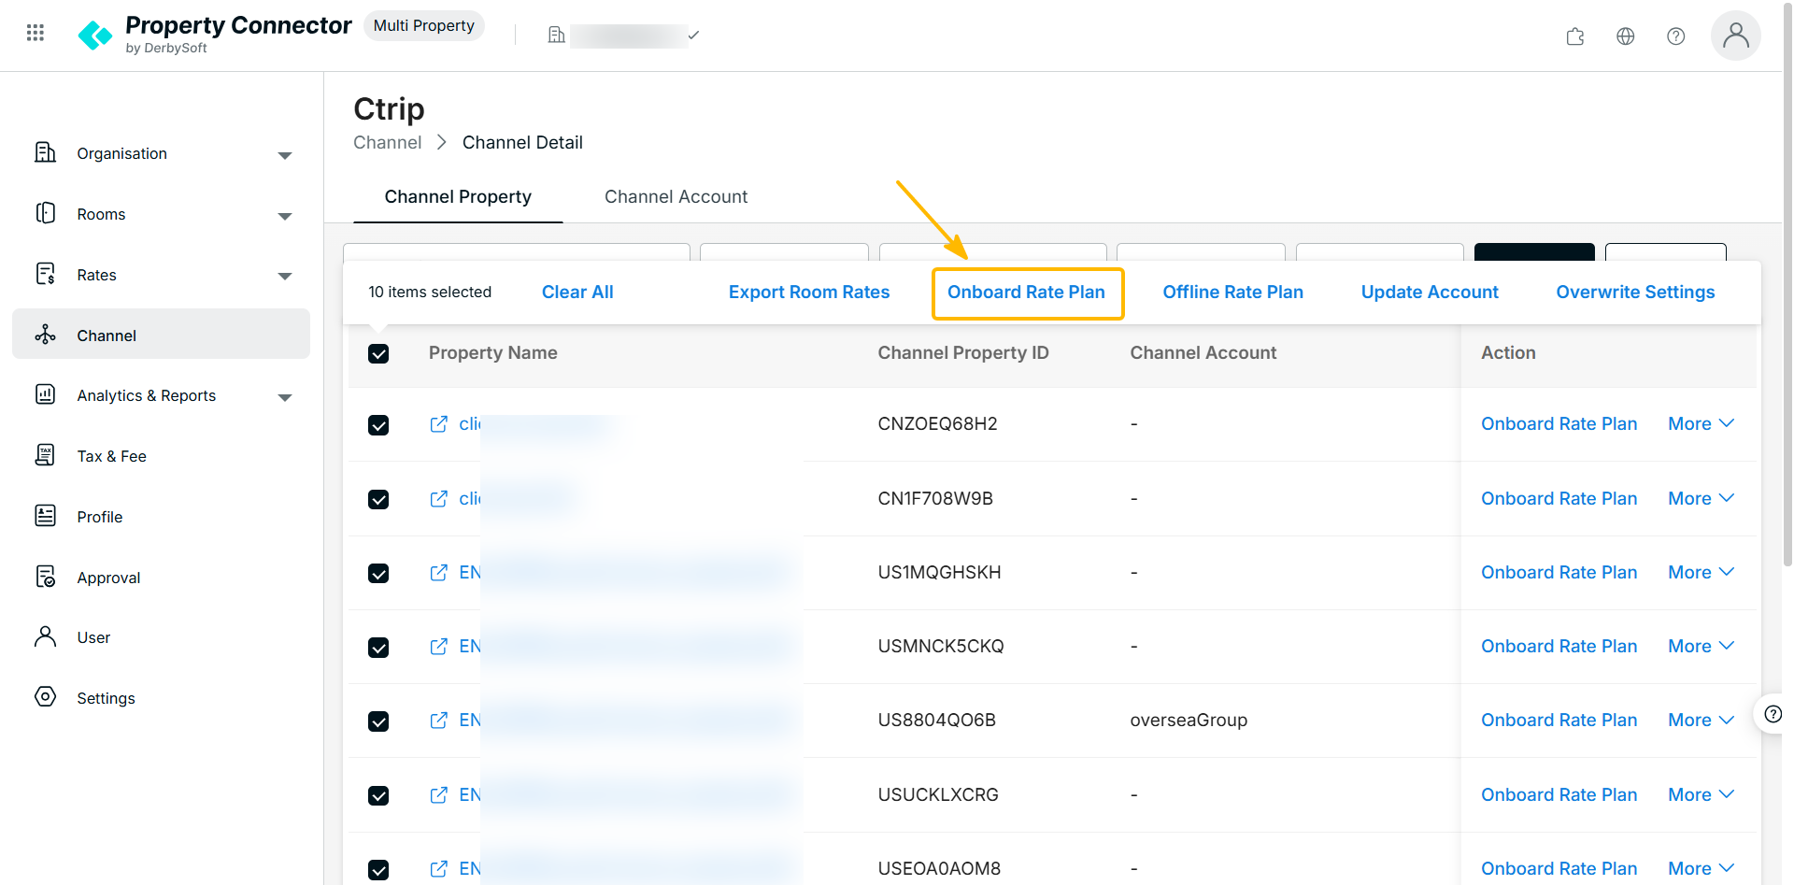Screen dimensions: 1794x885
Task: Expand the Analytics & Reports menu arrow
Action: point(285,397)
